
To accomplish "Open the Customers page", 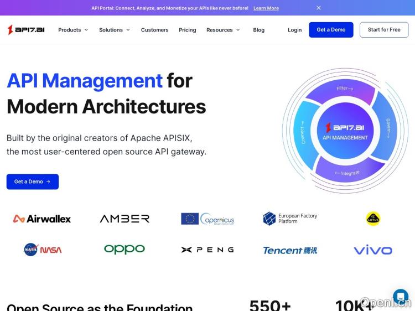I will (154, 30).
